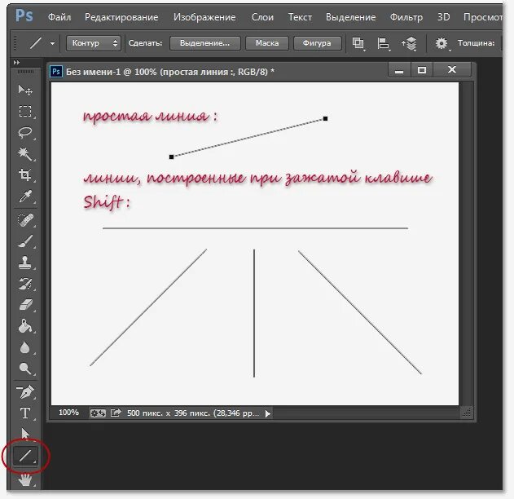Click the Photoshop Ps logo
The image size is (514, 499).
tap(24, 15)
